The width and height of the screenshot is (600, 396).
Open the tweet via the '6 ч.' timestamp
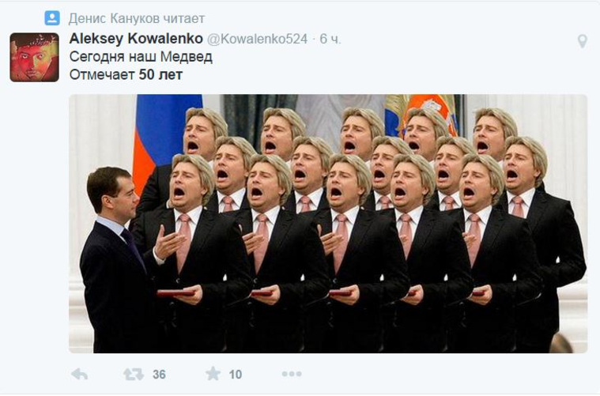pyautogui.click(x=330, y=39)
